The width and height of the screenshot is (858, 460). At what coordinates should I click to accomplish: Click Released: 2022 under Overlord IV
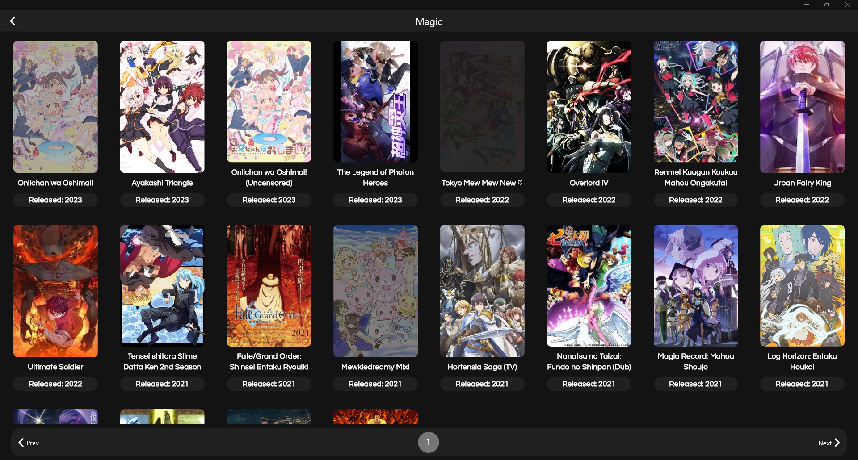point(589,200)
